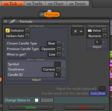This screenshot has height=111, width=112.
Task: Switch to the on Deinit tab
Action: 78,4
